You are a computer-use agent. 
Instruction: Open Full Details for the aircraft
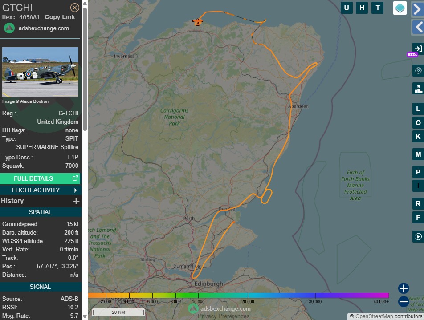tap(40, 178)
